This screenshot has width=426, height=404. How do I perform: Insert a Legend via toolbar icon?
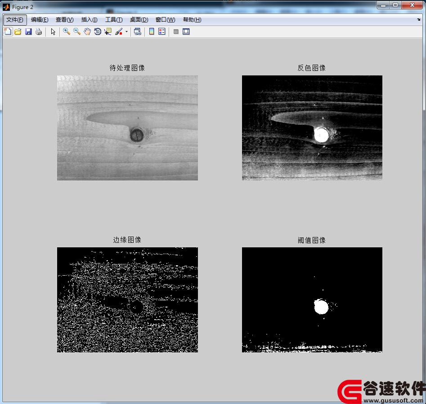(x=162, y=31)
